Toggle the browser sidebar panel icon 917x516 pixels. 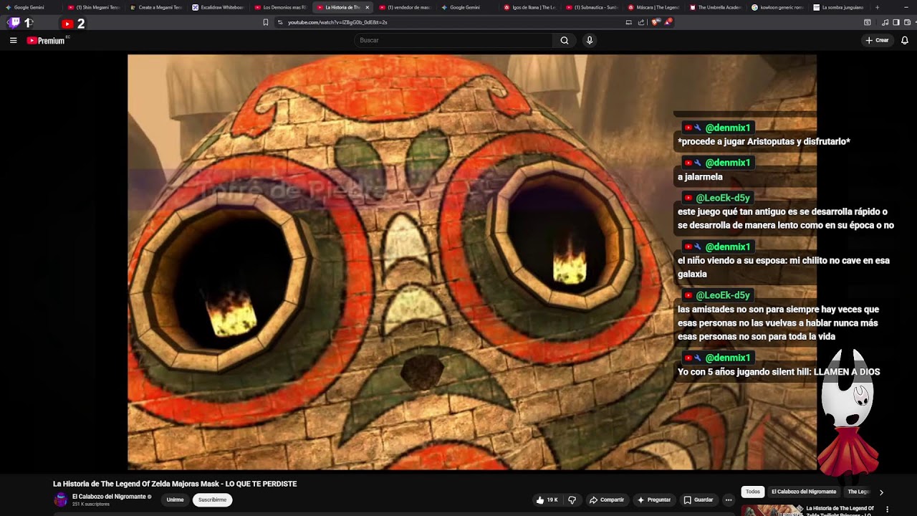[x=896, y=22]
